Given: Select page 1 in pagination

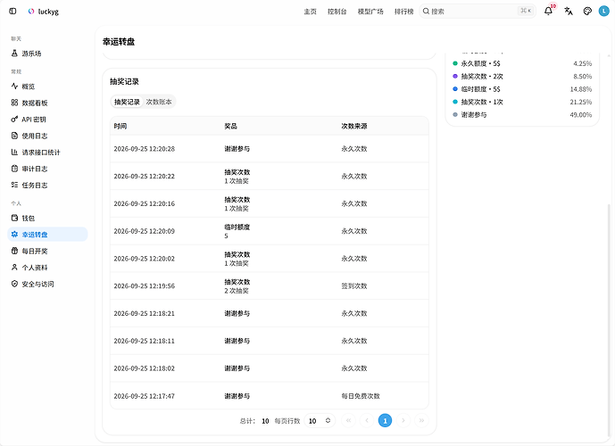Looking at the screenshot, I should [386, 421].
